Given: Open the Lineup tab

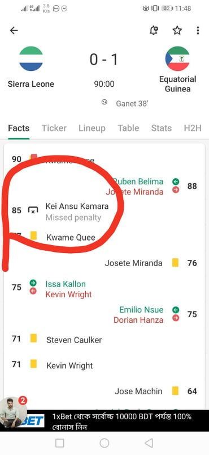Looking at the screenshot, I should click(x=92, y=128).
